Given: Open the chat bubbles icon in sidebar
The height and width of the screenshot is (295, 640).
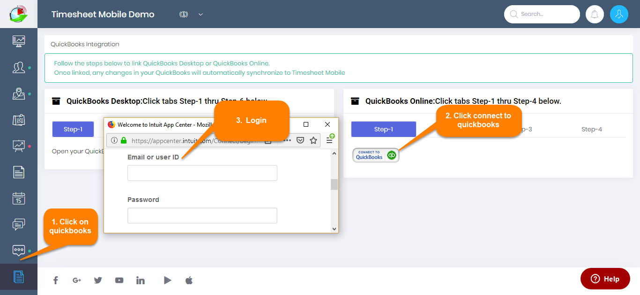Looking at the screenshot, I should coord(19,224).
